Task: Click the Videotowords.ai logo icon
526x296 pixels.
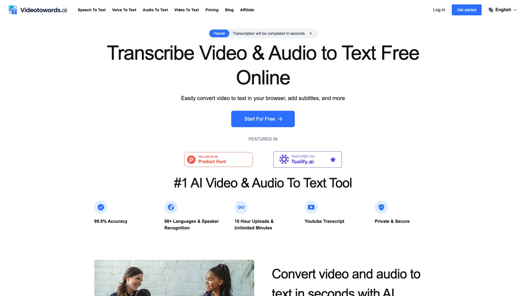Action: 13,10
